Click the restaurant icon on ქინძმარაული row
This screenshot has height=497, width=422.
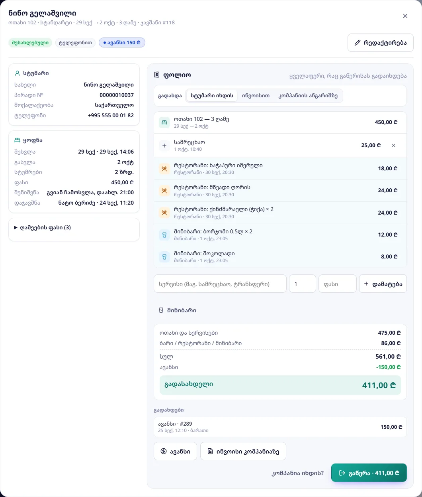click(x=164, y=213)
